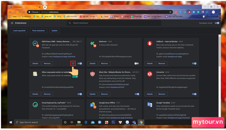The height and width of the screenshot is (130, 226).
Task: Click the Grammarly icon in Chrome toolbar
Action: (x=198, y=12)
